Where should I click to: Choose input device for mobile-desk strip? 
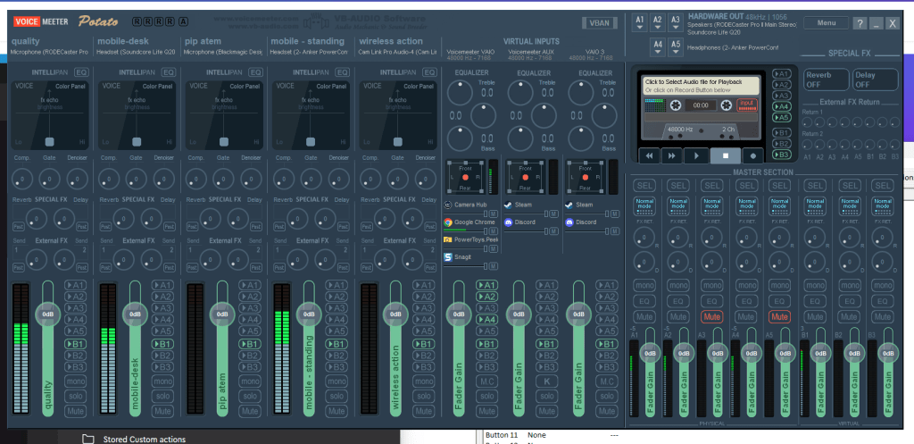[137, 52]
